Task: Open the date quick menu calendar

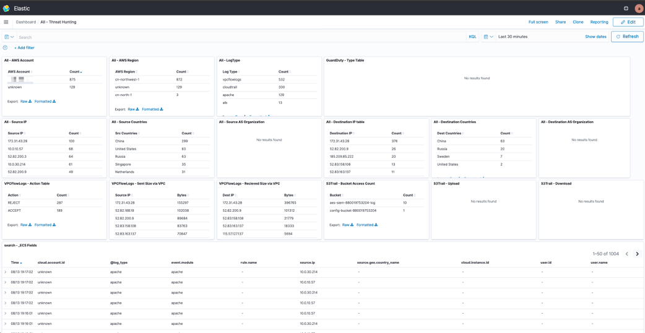Action: tap(488, 37)
